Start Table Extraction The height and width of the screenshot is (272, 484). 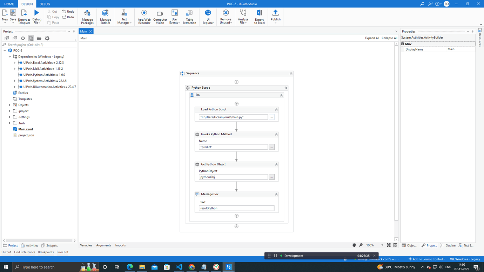pos(189,17)
